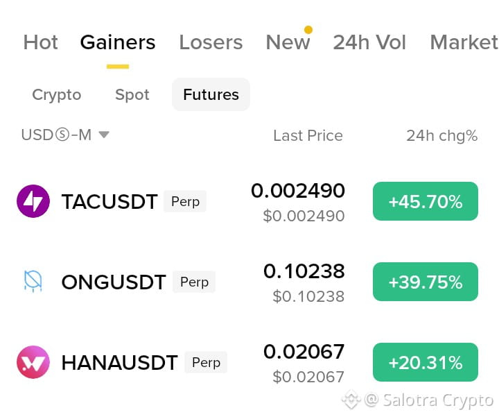Open the Losers tab
The image size is (499, 417).
point(211,42)
